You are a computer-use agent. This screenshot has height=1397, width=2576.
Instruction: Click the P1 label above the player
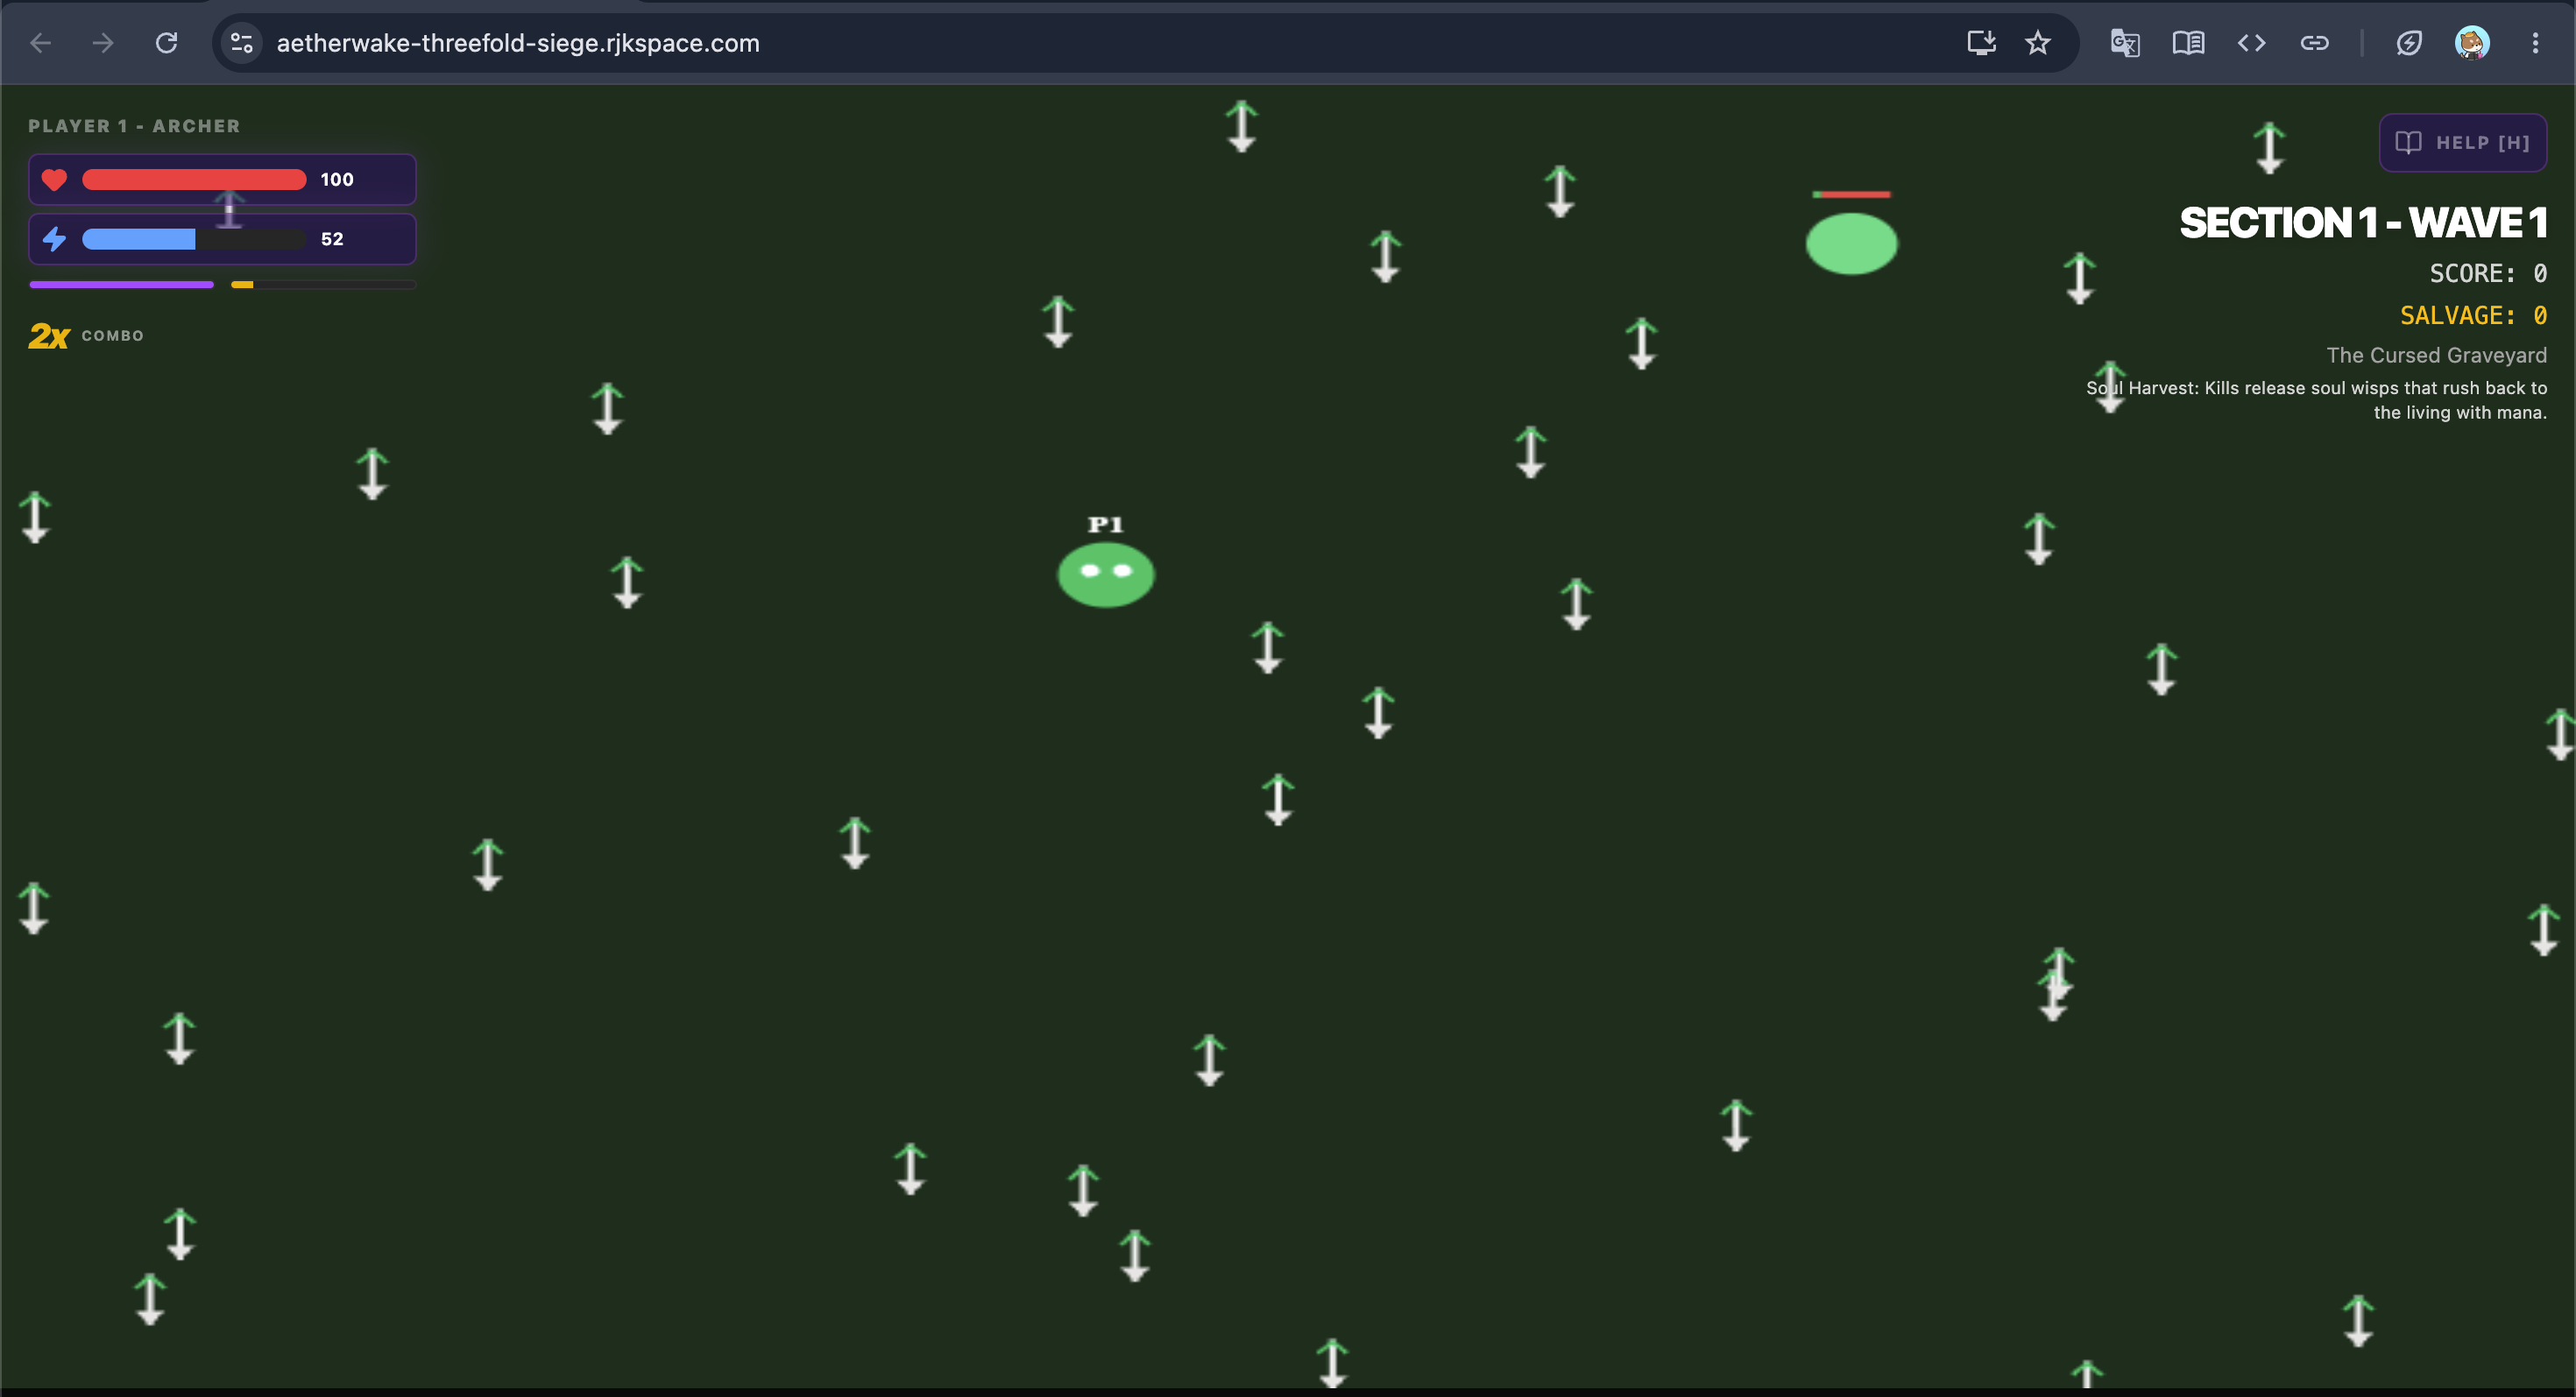click(1105, 525)
